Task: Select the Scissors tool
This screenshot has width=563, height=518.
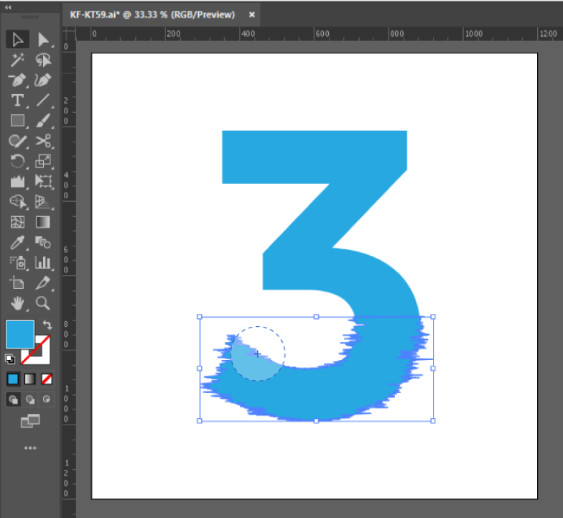Action: 43,141
